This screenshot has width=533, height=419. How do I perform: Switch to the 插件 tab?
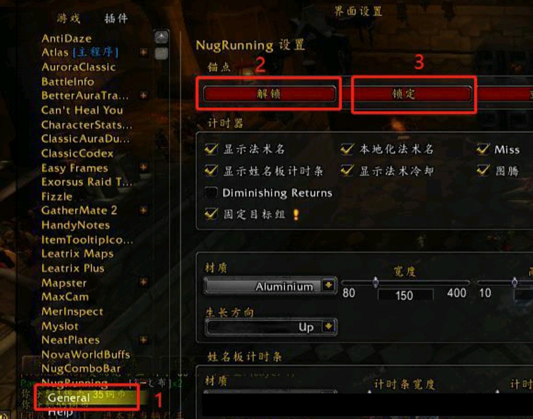(116, 18)
